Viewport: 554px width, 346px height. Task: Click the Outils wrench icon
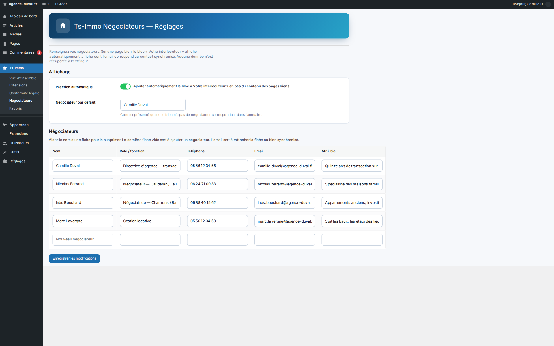pos(5,152)
